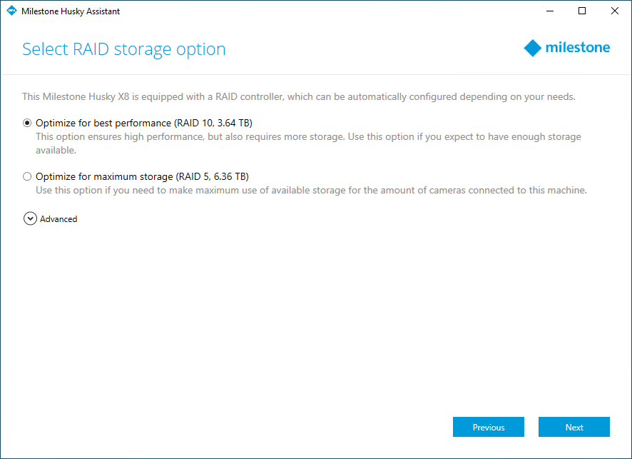The width and height of the screenshot is (632, 459).
Task: Maximize the Husky Assistant window
Action: pos(582,11)
